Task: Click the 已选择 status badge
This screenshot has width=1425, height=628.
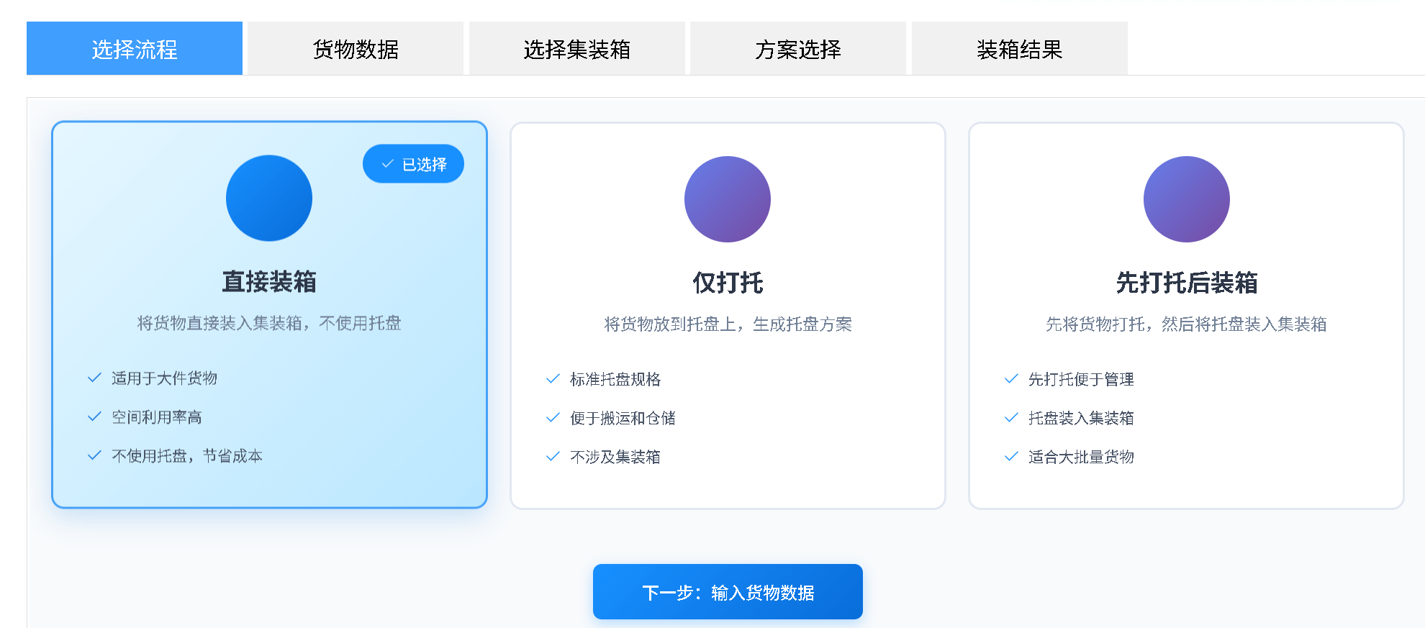Action: coord(413,163)
